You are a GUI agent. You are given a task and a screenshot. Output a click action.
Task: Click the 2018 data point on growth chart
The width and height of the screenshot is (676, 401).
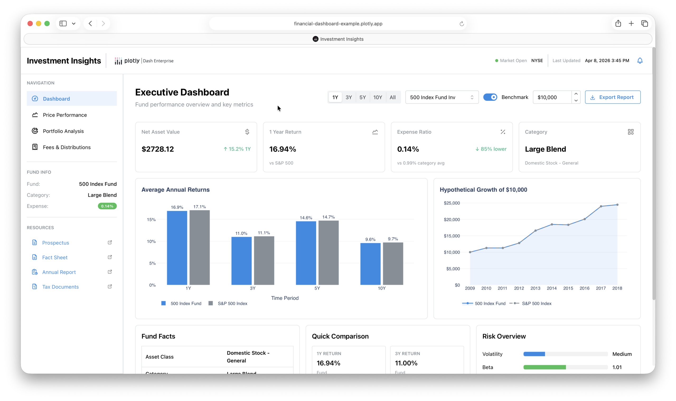click(617, 205)
